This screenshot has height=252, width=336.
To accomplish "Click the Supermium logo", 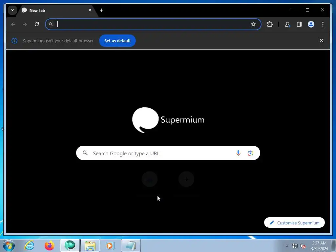I will pos(168,120).
